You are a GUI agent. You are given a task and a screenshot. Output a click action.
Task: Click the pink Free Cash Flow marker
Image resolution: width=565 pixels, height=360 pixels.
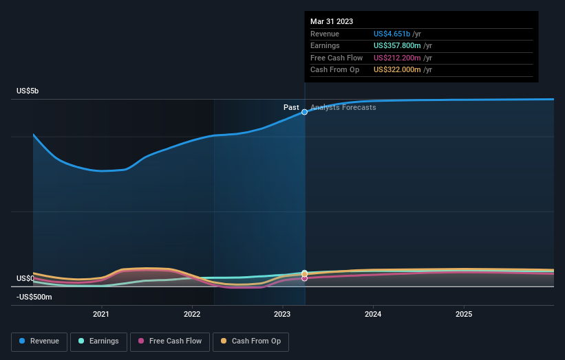304,278
